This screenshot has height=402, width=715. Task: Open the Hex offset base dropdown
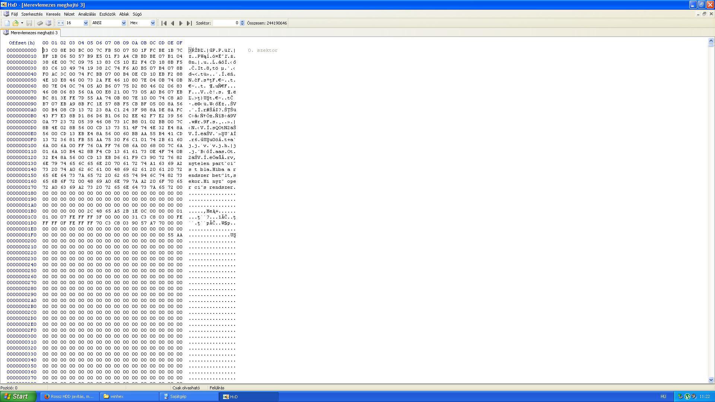tap(152, 23)
